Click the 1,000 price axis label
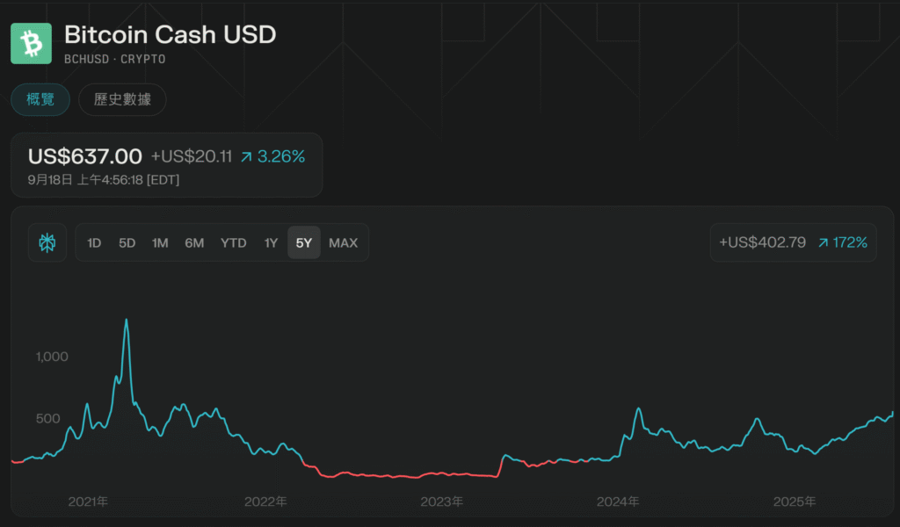The height and width of the screenshot is (527, 900). pos(52,357)
